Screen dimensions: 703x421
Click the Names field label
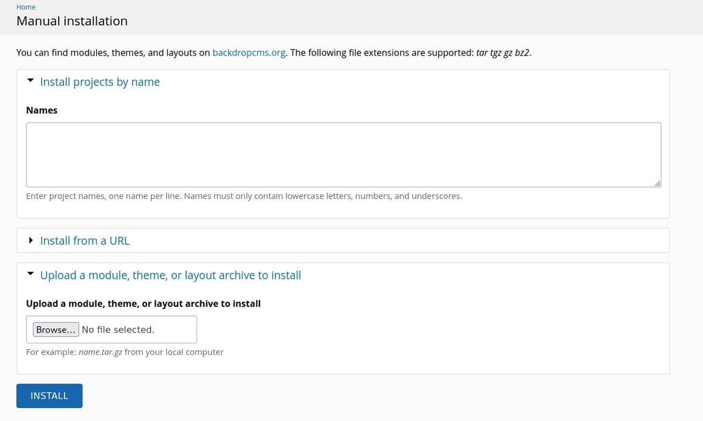click(x=42, y=110)
